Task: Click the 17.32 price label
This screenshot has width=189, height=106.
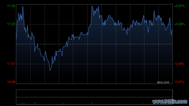Action: [11, 6]
